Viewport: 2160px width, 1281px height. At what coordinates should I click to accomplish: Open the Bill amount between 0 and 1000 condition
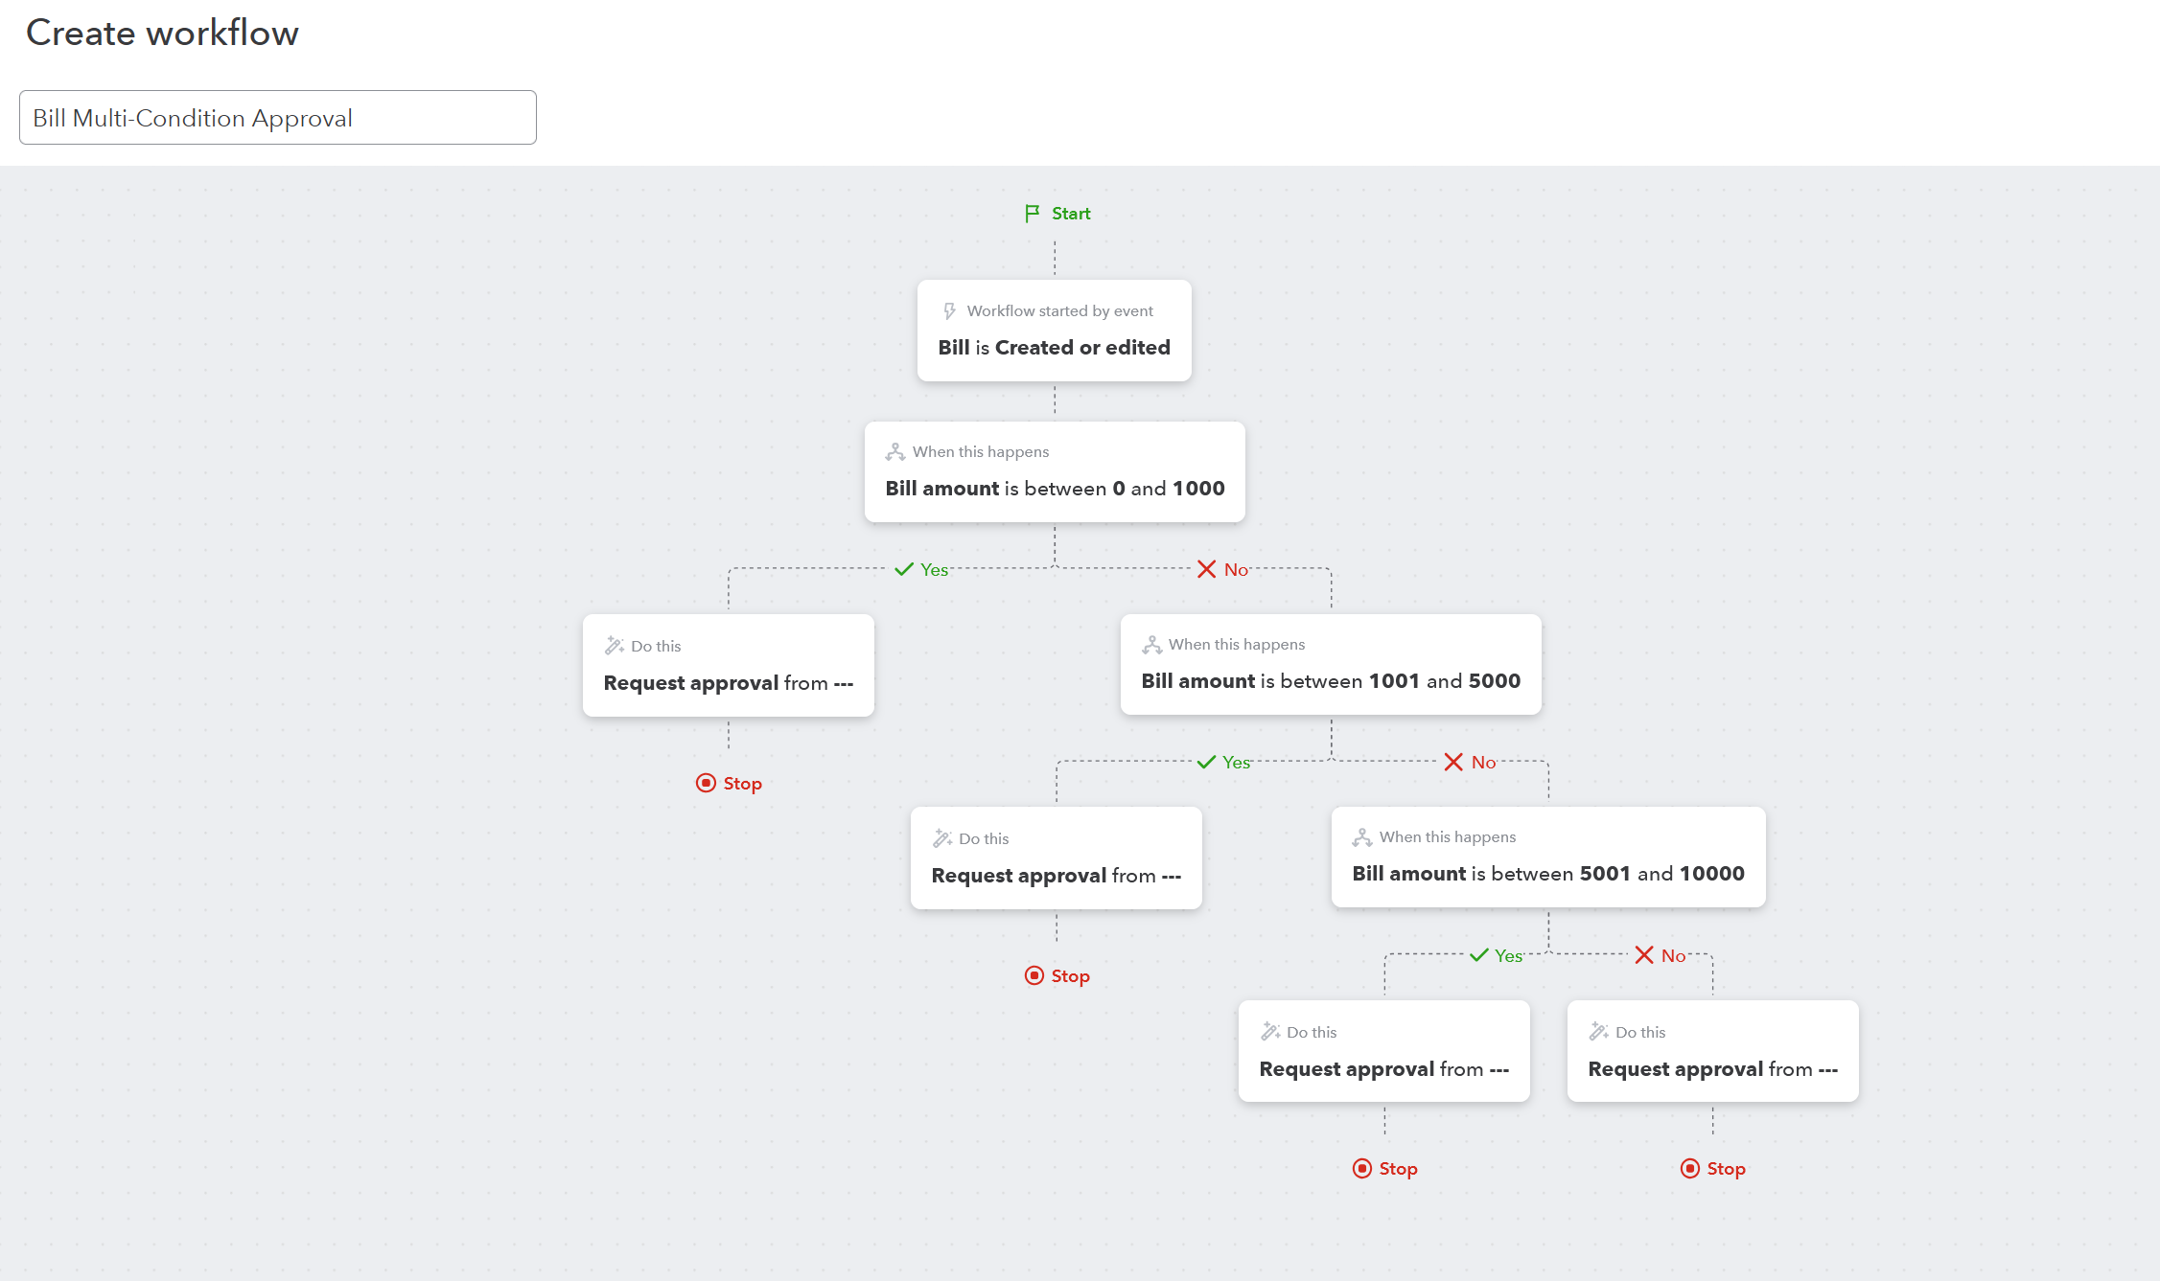(1055, 488)
